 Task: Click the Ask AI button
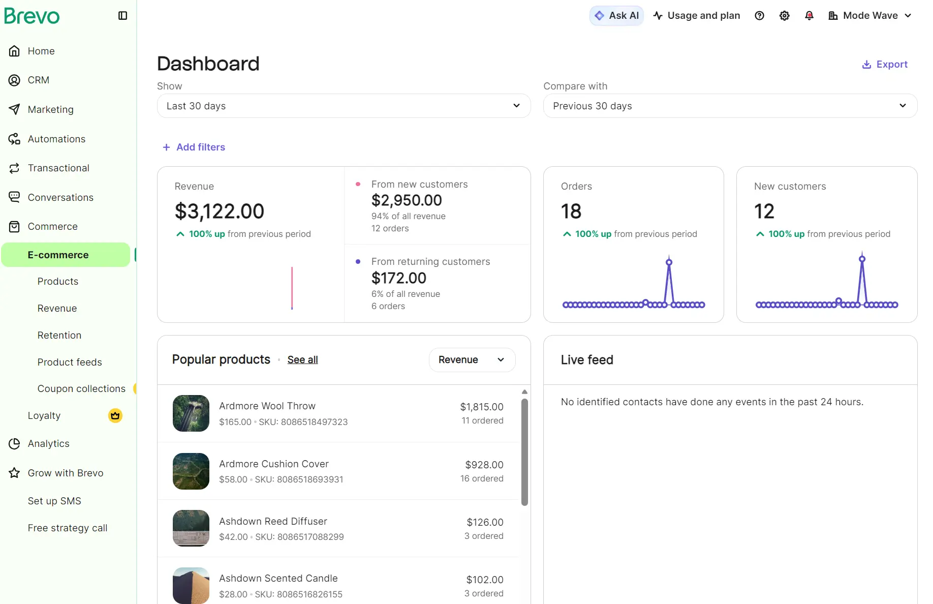tap(616, 16)
